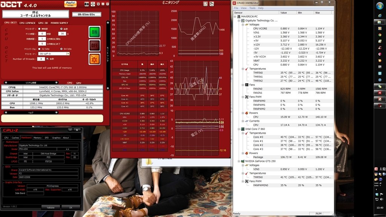Open the Help menu in HWMonitor
The width and height of the screenshot is (386, 217).
261,8
